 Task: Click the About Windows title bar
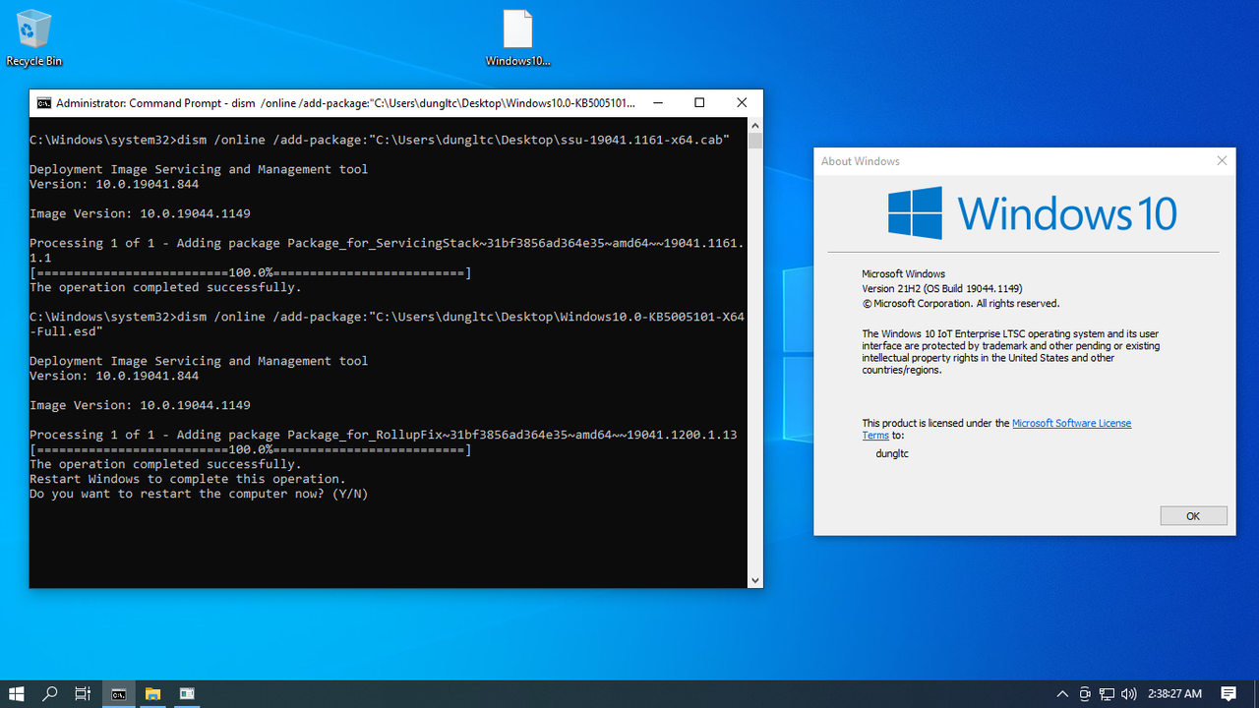point(1011,161)
